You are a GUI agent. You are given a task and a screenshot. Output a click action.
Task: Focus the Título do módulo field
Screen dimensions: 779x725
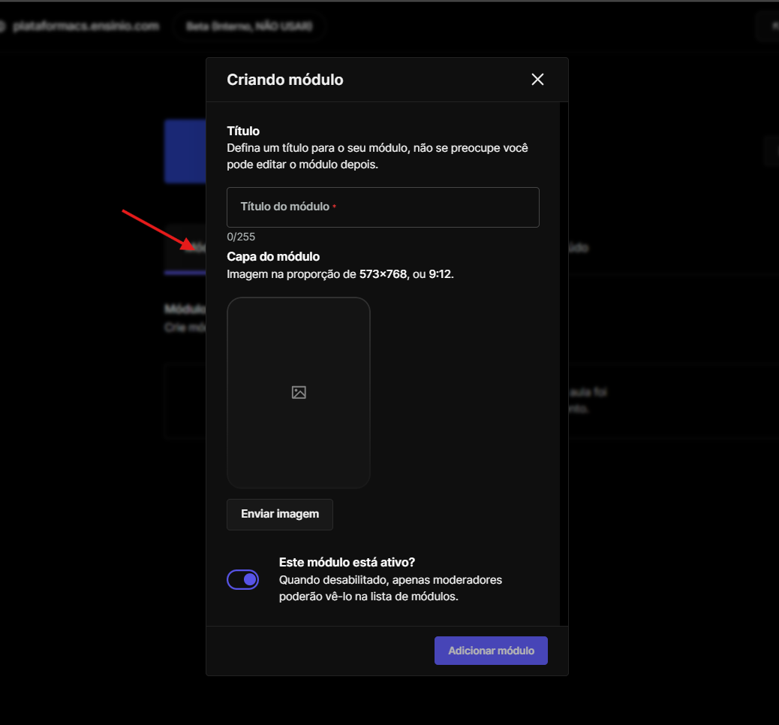(x=383, y=207)
